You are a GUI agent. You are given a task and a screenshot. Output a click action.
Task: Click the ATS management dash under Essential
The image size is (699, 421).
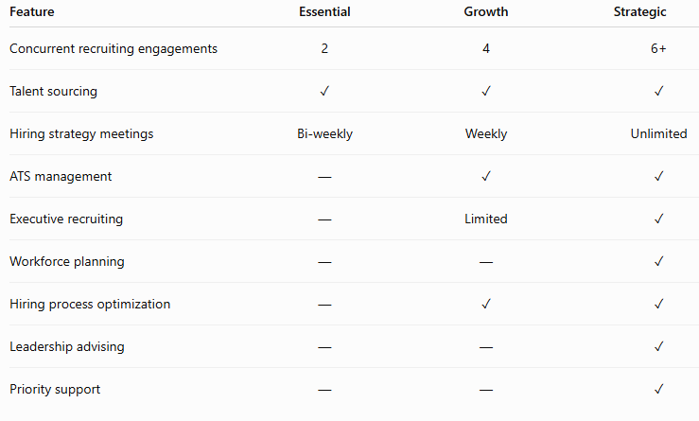(324, 177)
